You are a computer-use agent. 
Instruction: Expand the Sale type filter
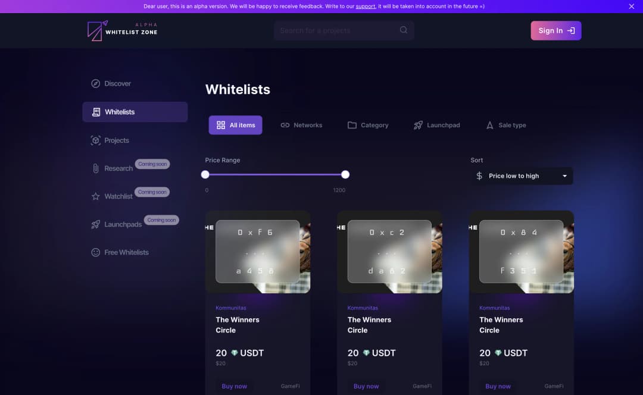[x=505, y=125]
